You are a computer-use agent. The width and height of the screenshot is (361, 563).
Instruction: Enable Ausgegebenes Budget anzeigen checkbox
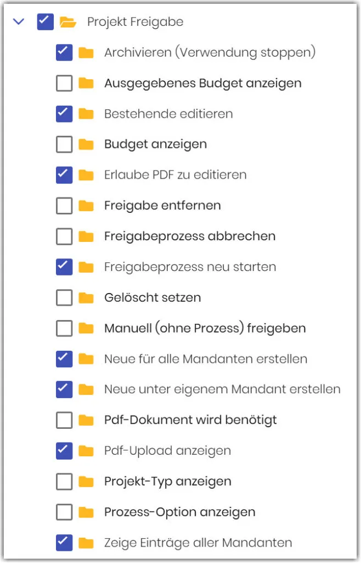pos(64,84)
